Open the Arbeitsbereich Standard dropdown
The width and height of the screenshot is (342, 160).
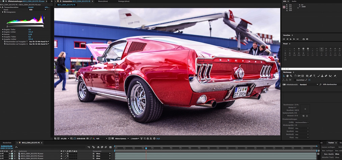tap(309, 84)
